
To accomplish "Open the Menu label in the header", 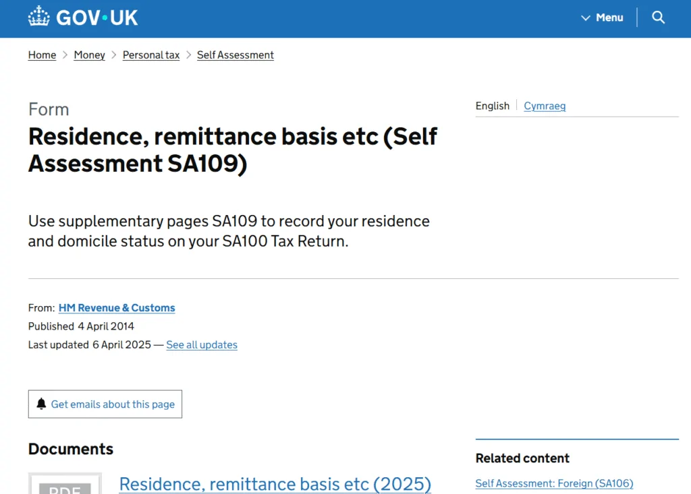I will (609, 18).
